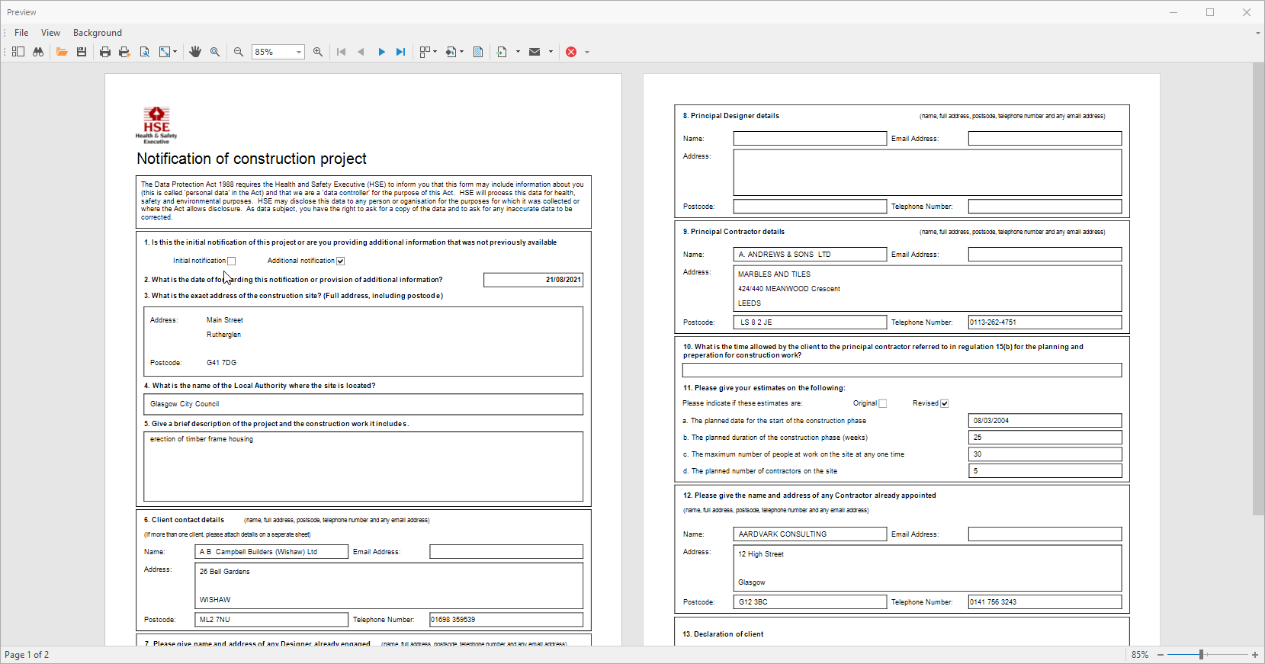Image resolution: width=1265 pixels, height=664 pixels.
Task: Expand the menu bar options chevron at right
Action: [x=1257, y=33]
